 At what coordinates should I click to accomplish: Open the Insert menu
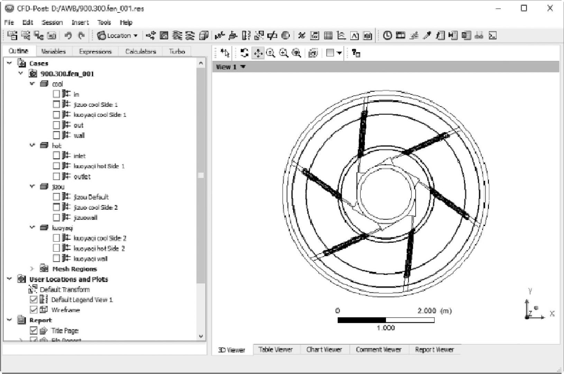tap(80, 22)
